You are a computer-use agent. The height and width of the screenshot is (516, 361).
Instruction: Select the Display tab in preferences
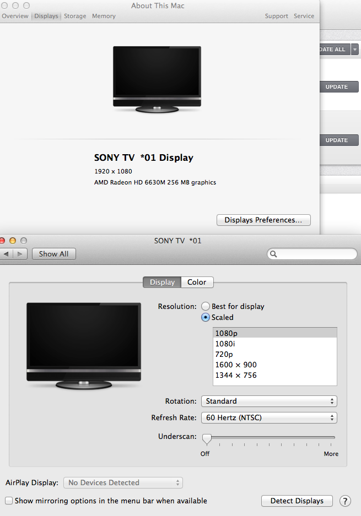(x=162, y=283)
